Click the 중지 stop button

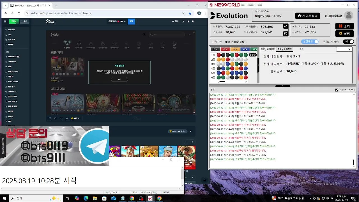(344, 26)
